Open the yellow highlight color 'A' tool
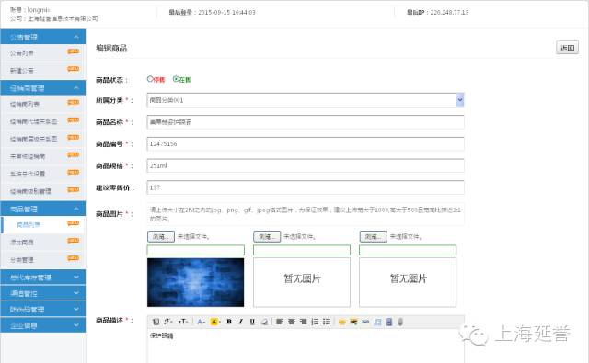Viewport: 589px width, 363px height. click(x=214, y=322)
